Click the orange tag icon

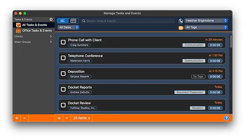pyautogui.click(x=181, y=28)
